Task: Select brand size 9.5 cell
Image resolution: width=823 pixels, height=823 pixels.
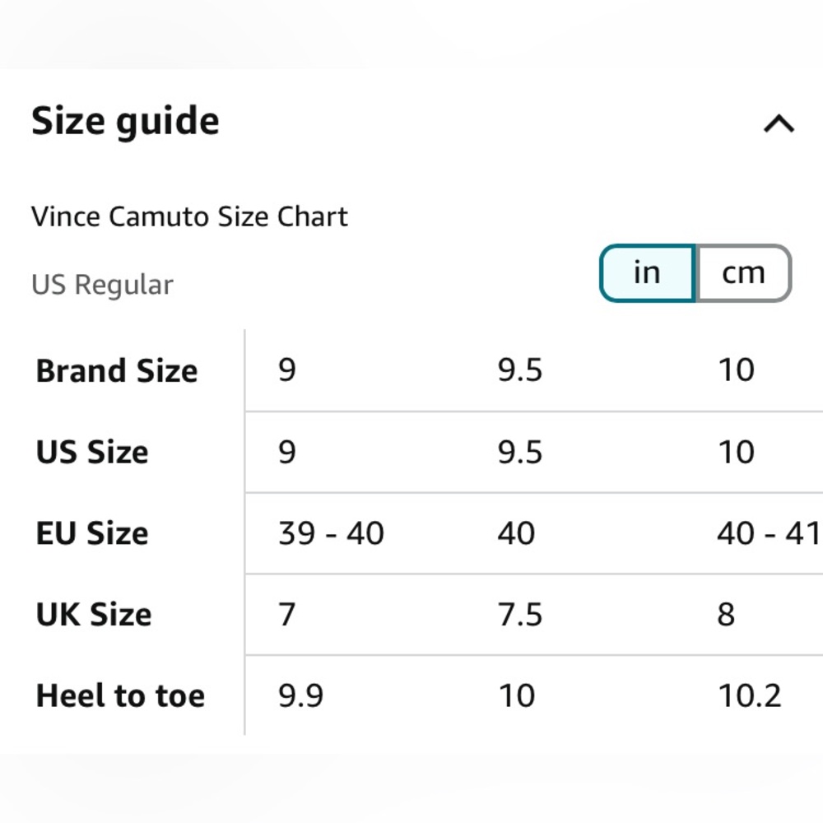Action: click(519, 370)
